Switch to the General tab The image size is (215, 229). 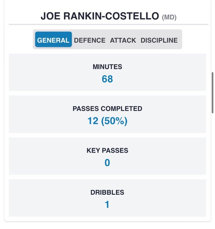53,40
